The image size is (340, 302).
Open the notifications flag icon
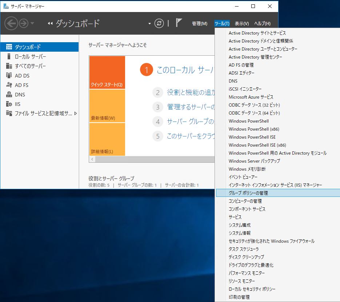[179, 23]
